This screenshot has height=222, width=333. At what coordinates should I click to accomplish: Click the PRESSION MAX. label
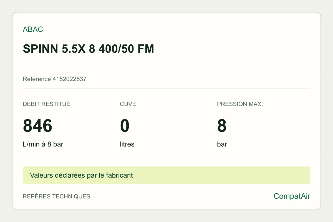[240, 104]
